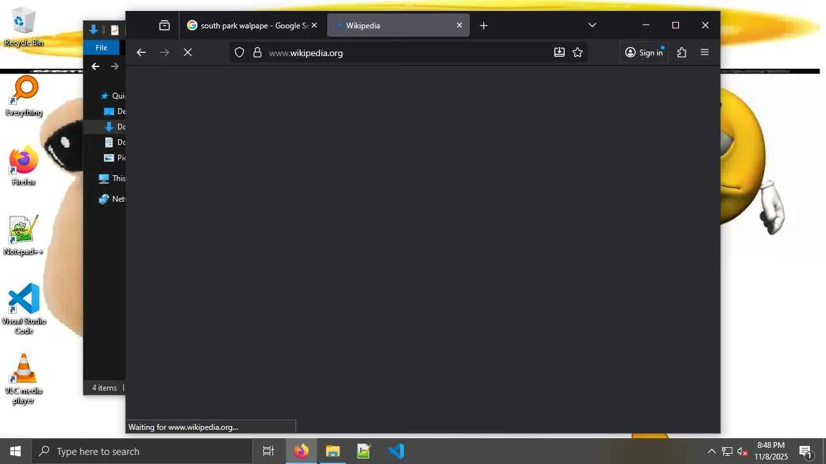Sign in to a Firefox account

point(644,53)
